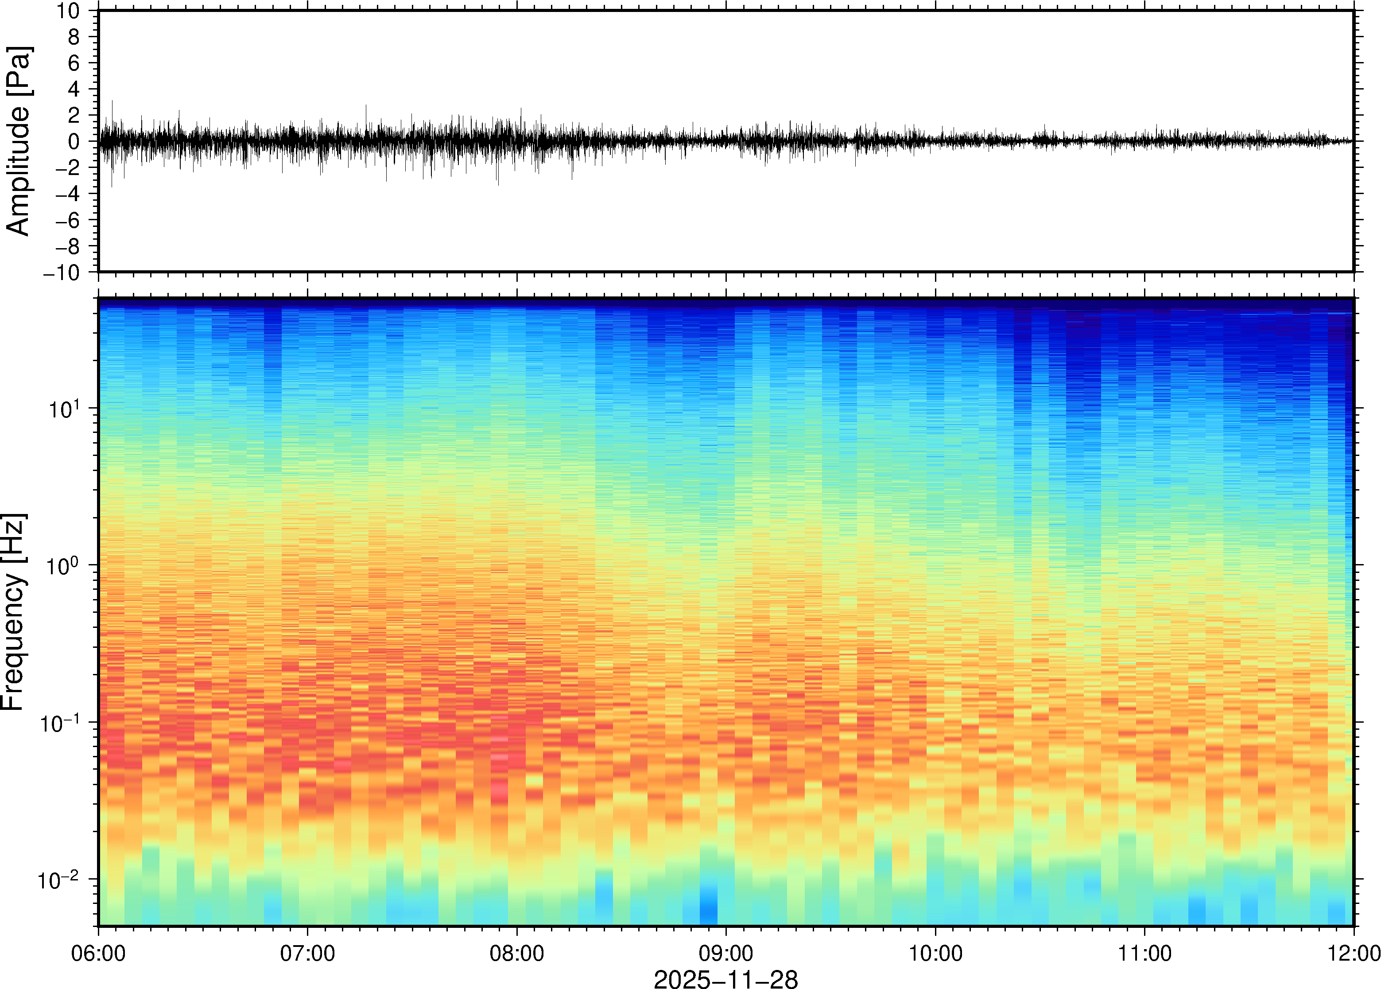The width and height of the screenshot is (1381, 989).
Task: Click the 08:00 time axis label
Action: [517, 953]
